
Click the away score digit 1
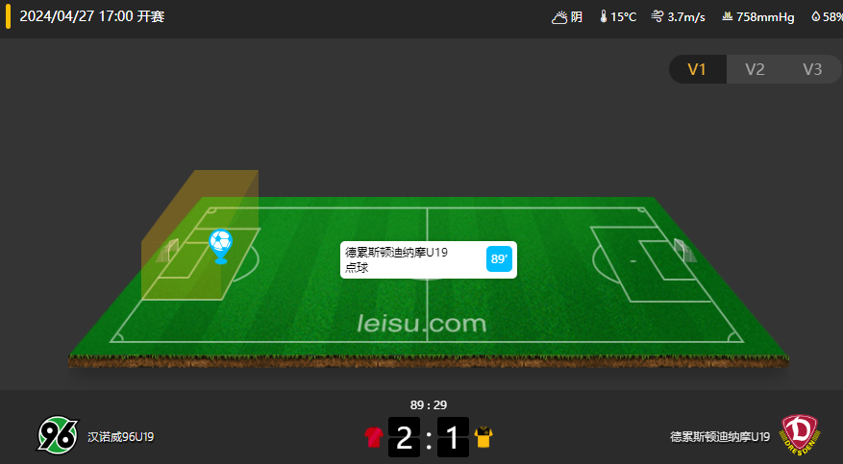(x=453, y=437)
